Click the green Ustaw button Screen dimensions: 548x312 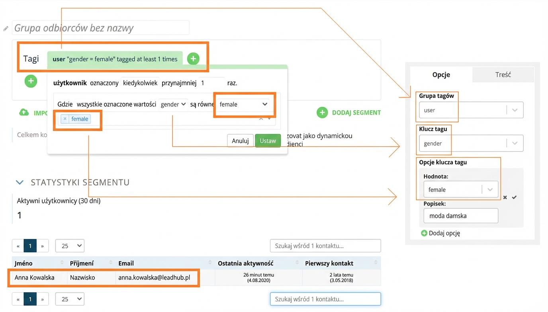(268, 141)
